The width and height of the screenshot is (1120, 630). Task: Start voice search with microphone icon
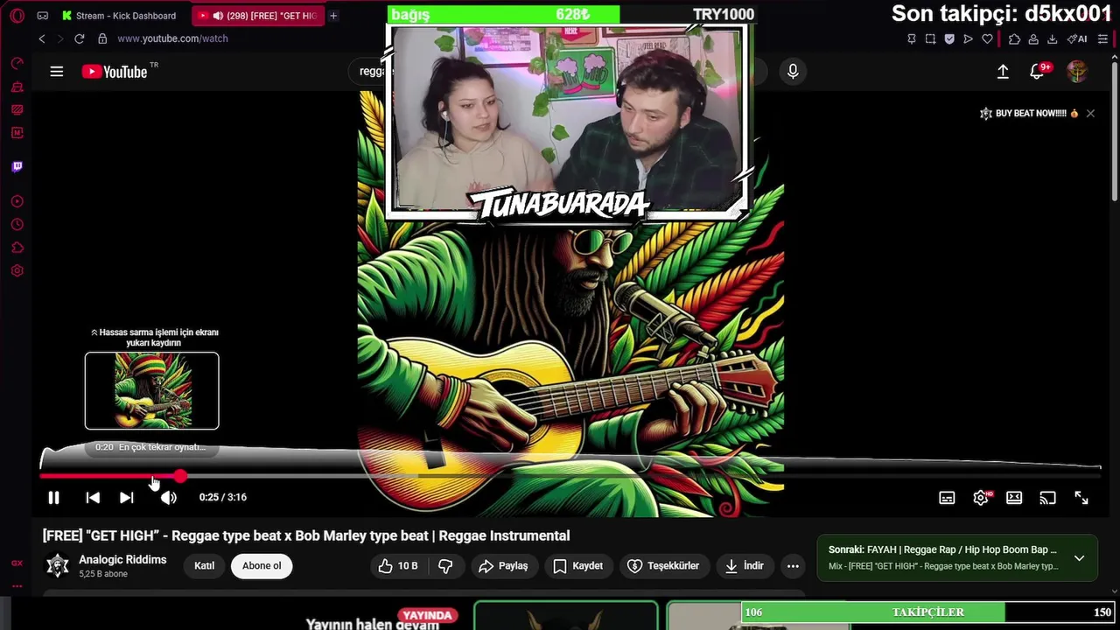[x=793, y=72]
